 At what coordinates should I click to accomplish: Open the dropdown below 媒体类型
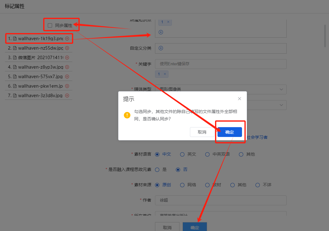click(x=281, y=105)
